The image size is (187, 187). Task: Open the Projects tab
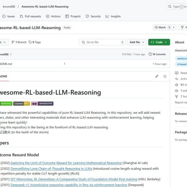tap(73, 16)
